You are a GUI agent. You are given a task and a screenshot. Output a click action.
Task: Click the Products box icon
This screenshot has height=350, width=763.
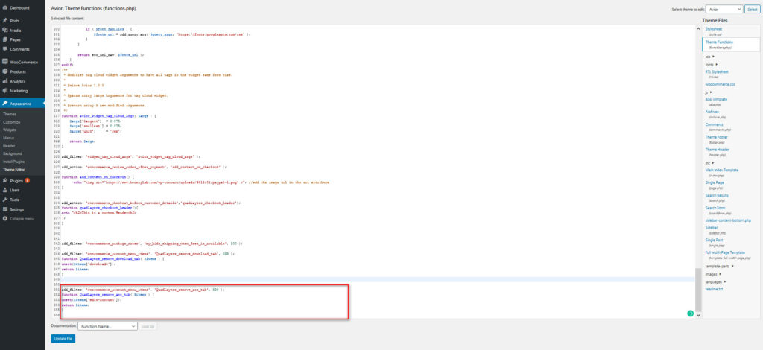click(5, 71)
